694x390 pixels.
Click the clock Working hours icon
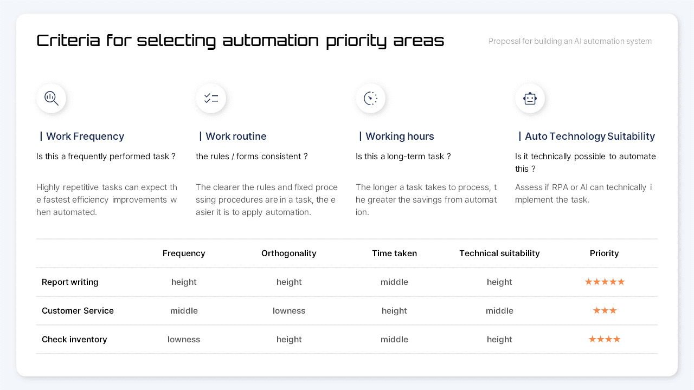point(370,98)
